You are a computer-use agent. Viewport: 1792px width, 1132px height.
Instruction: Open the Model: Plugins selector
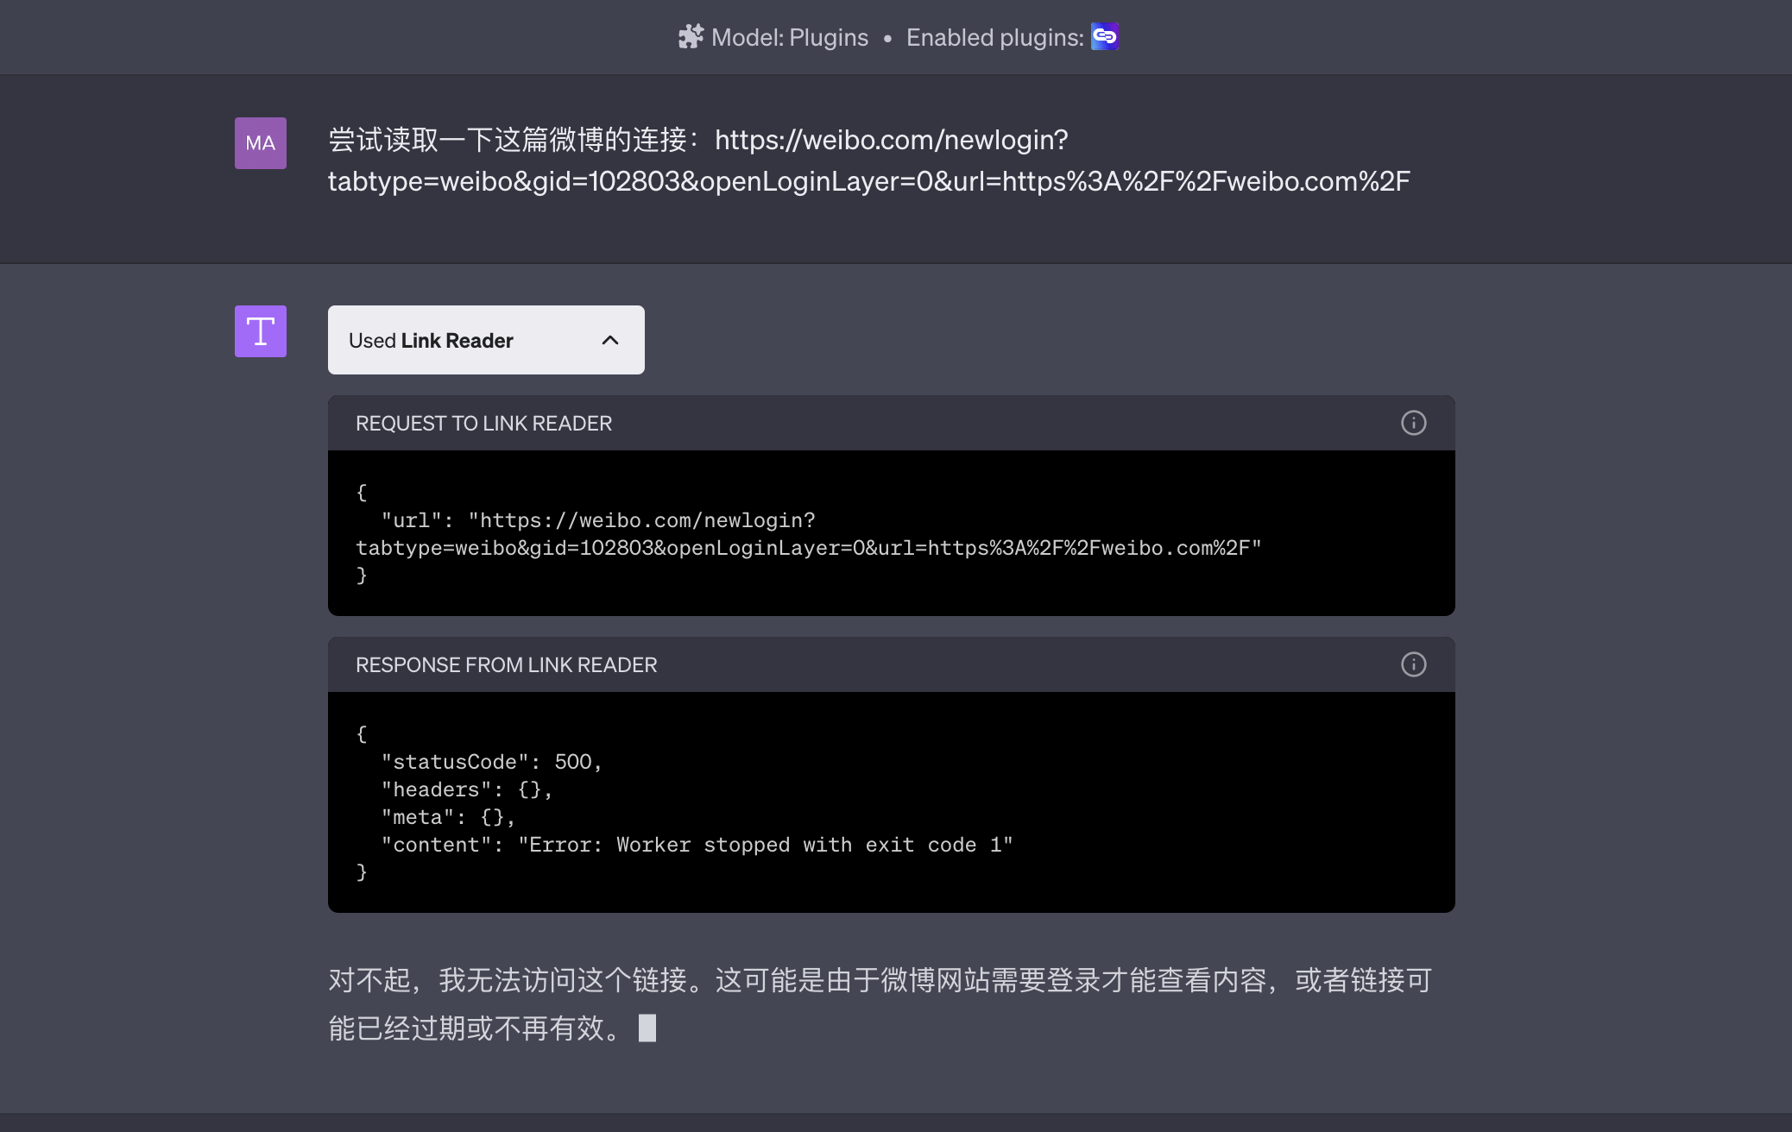[788, 36]
